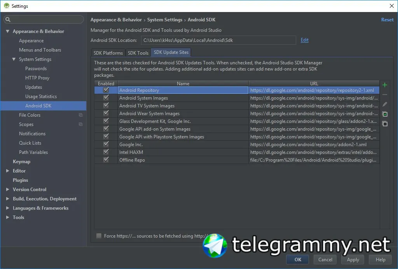Image resolution: width=398 pixels, height=269 pixels.
Task: Click the Deselect All square icon
Action: [385, 124]
